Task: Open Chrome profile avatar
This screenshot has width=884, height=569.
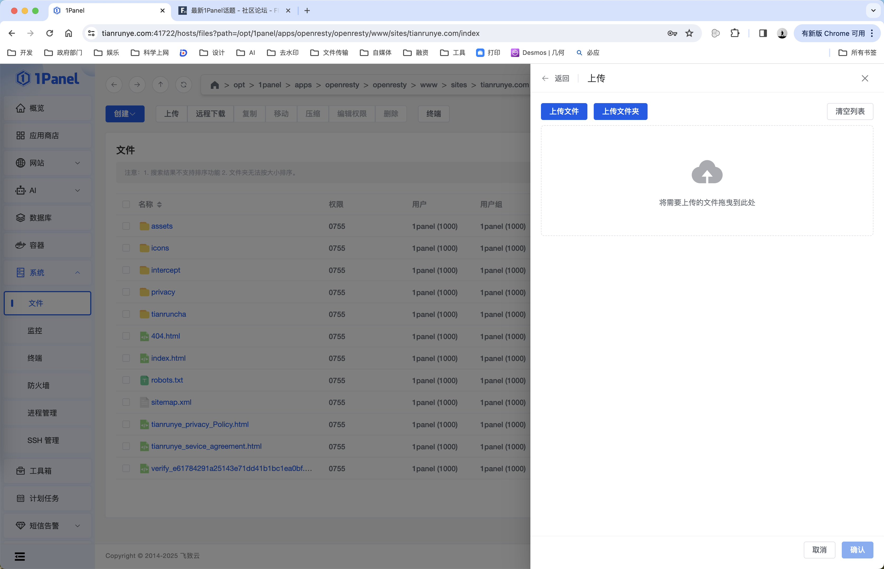Action: [x=782, y=33]
